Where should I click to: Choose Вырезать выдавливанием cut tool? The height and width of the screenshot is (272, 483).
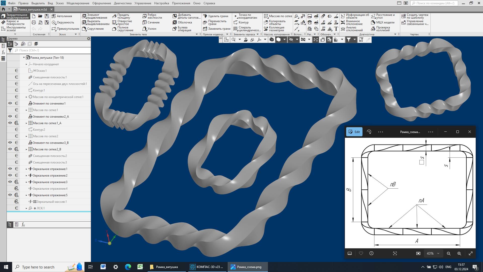(x=96, y=22)
